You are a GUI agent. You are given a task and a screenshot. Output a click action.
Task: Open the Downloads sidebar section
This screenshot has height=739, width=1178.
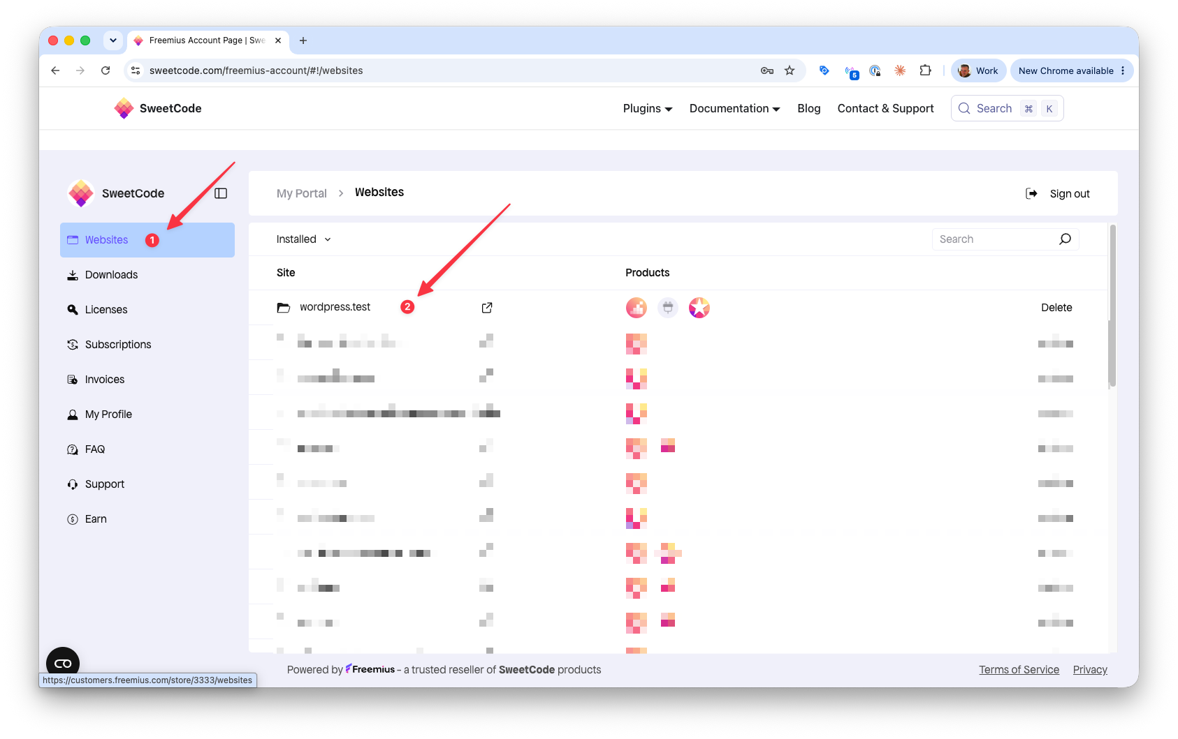pyautogui.click(x=147, y=275)
